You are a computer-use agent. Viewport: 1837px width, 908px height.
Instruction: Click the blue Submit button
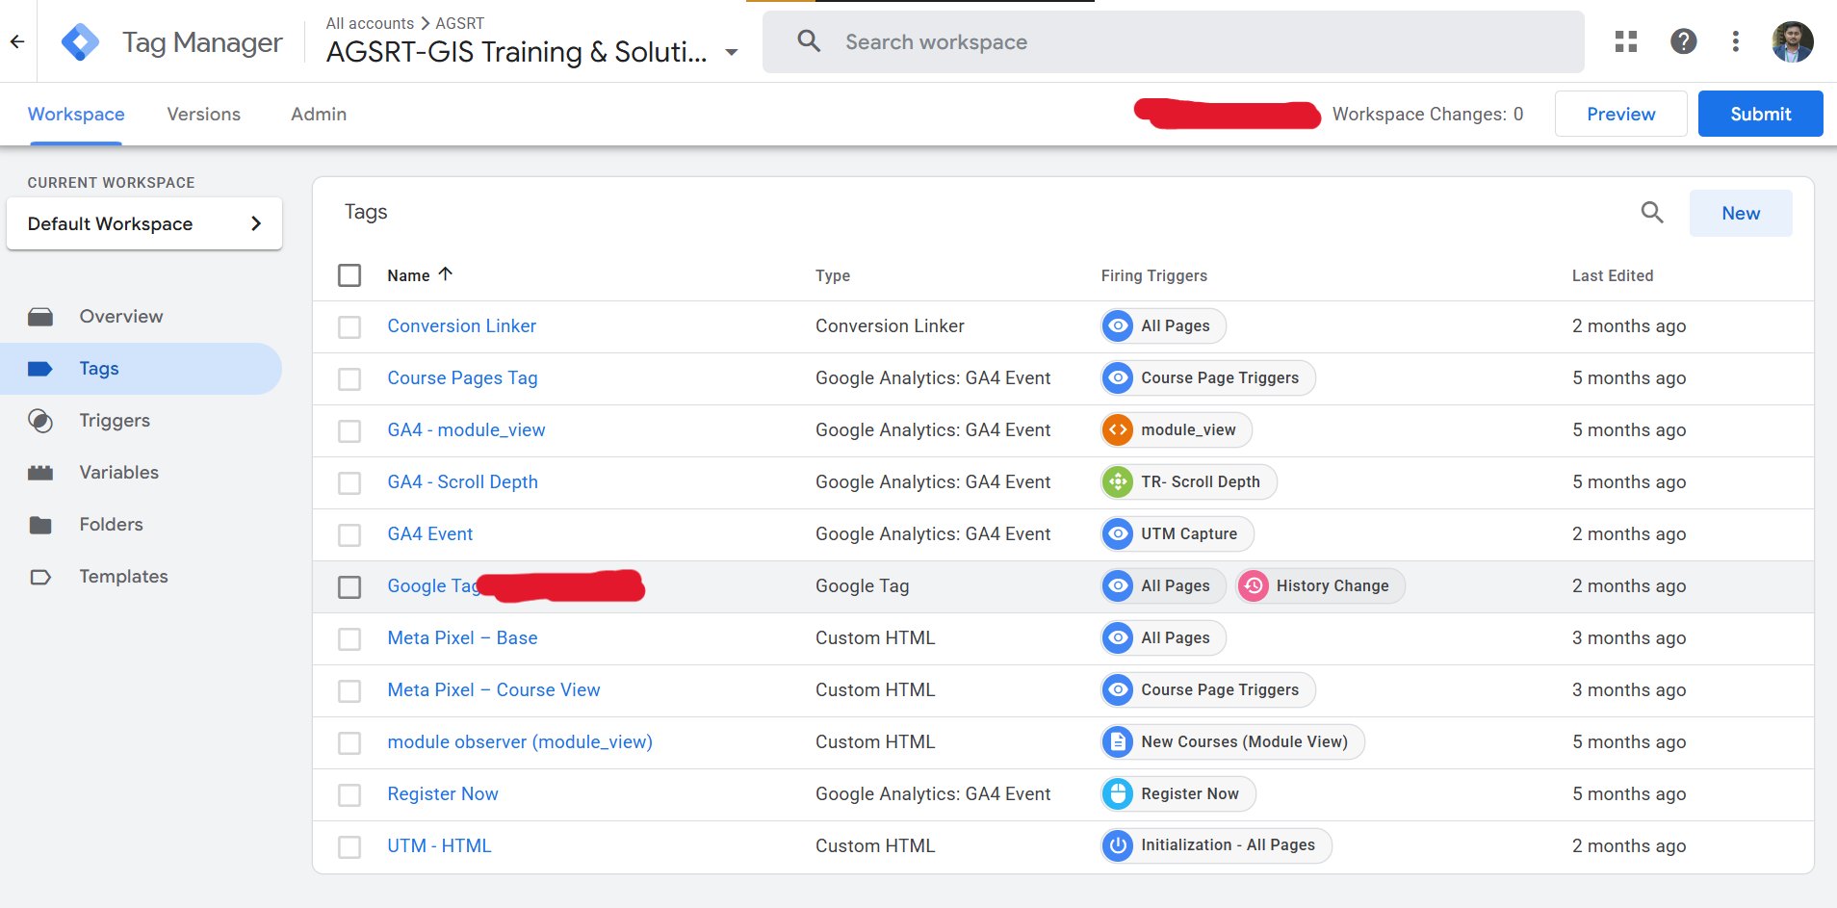pyautogui.click(x=1761, y=114)
